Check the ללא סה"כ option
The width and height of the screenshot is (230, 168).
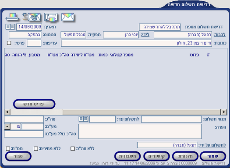coord(72,149)
